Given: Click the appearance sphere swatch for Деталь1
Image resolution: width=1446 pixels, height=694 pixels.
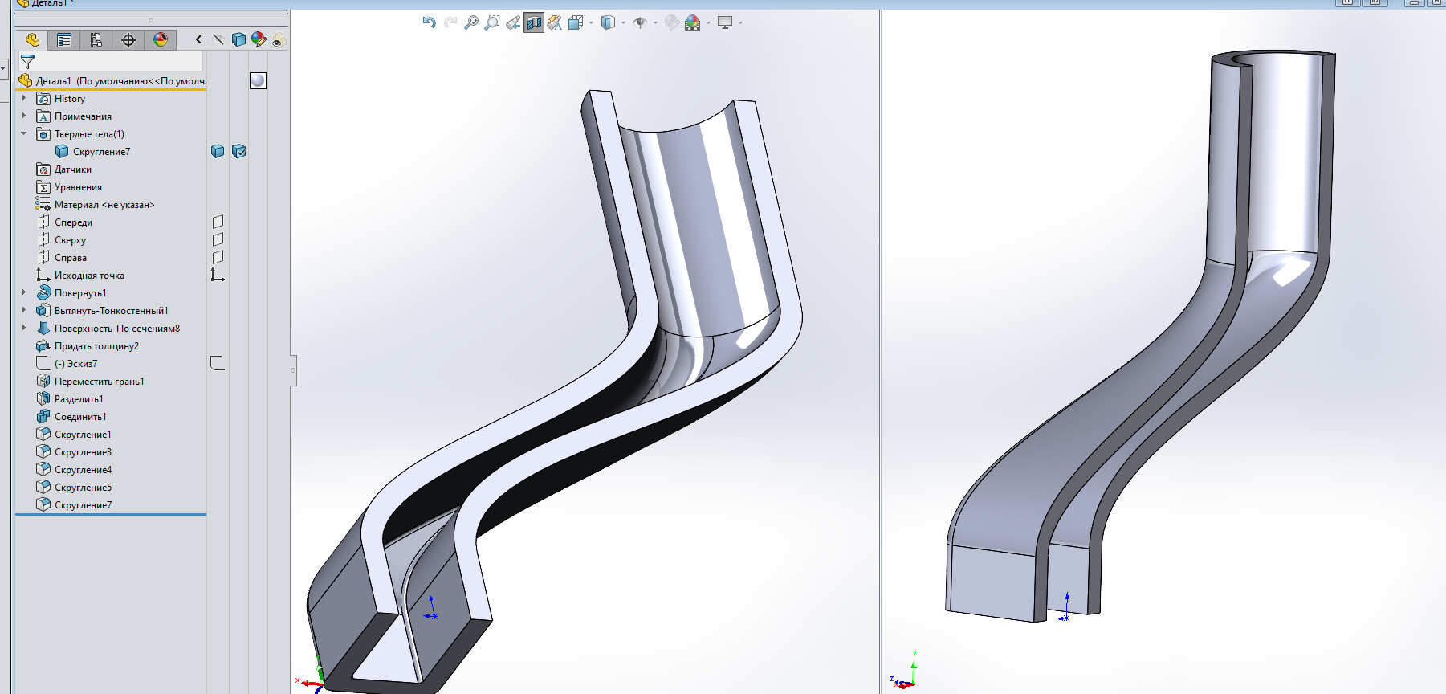Looking at the screenshot, I should pos(258,80).
